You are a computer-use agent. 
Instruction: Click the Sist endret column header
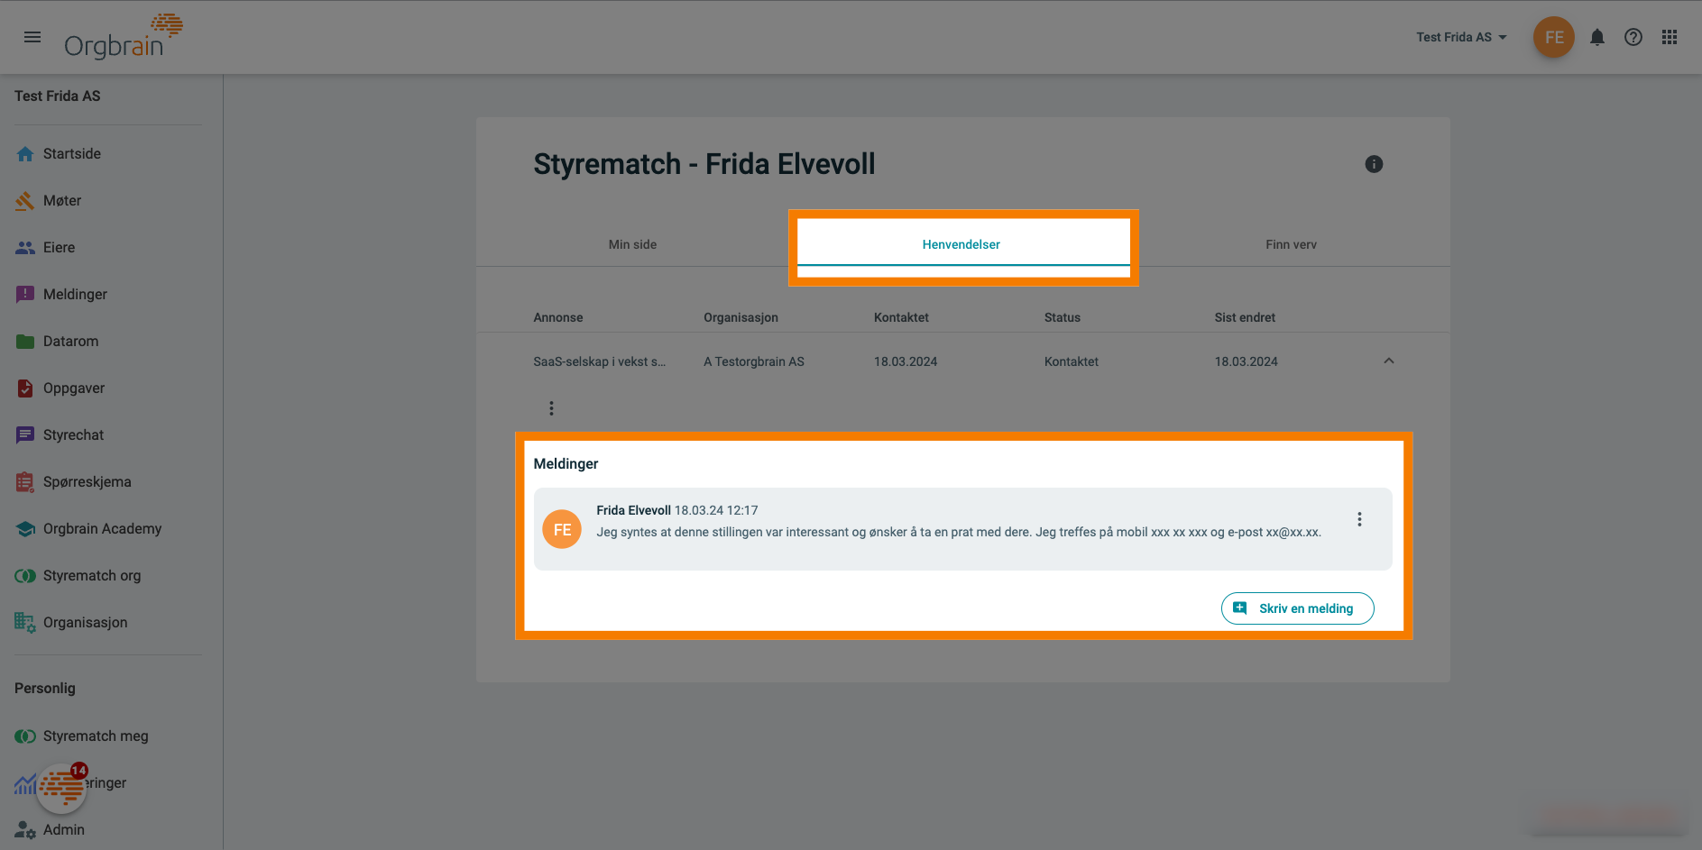pyautogui.click(x=1245, y=317)
